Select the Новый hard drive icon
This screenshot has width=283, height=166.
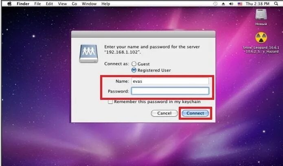pyautogui.click(x=261, y=15)
